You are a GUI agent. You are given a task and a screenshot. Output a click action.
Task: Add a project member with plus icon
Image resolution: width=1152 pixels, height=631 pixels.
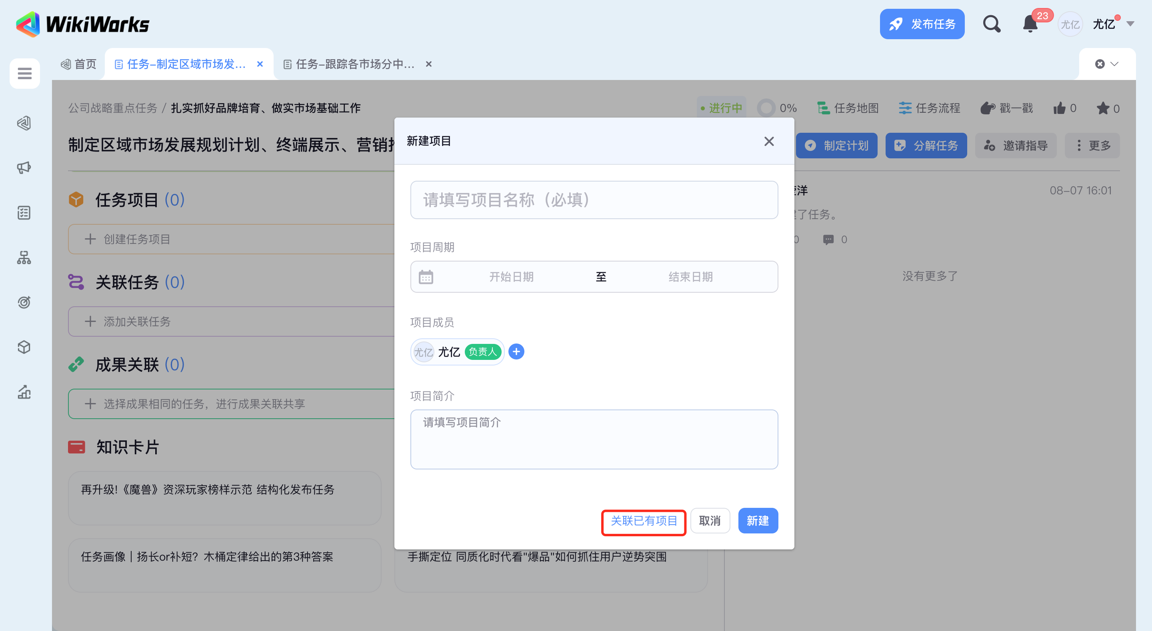pyautogui.click(x=516, y=352)
